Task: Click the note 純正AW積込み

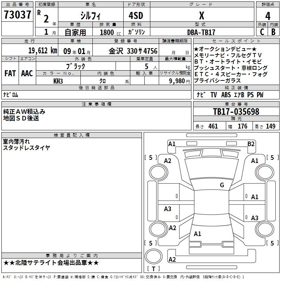Action: [x=24, y=112]
